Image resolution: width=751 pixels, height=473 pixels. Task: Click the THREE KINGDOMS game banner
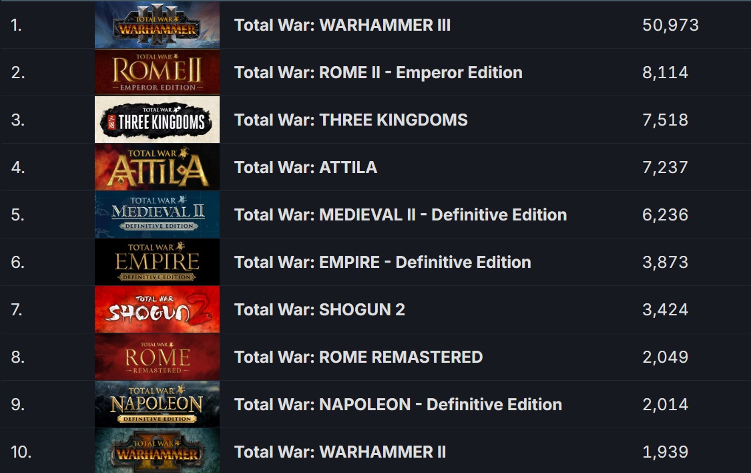pos(157,120)
